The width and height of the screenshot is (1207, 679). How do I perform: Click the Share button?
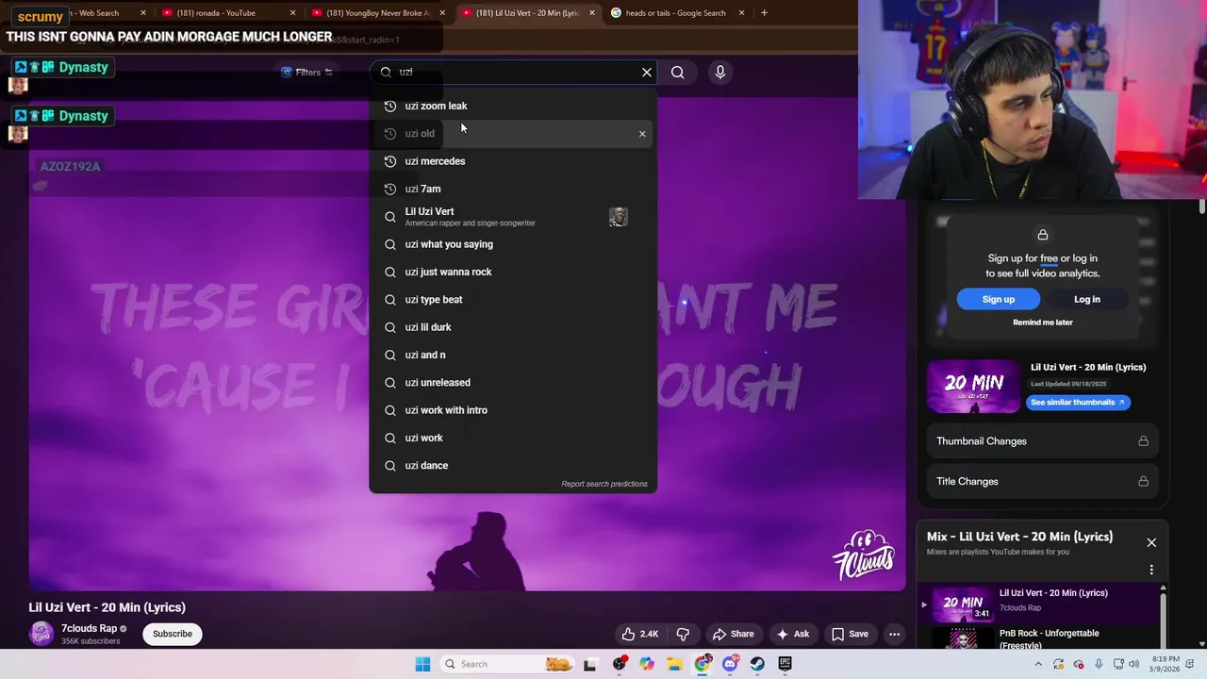coord(733,634)
